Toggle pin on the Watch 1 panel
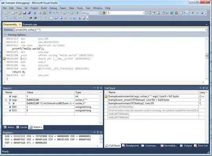 (x=98, y=88)
